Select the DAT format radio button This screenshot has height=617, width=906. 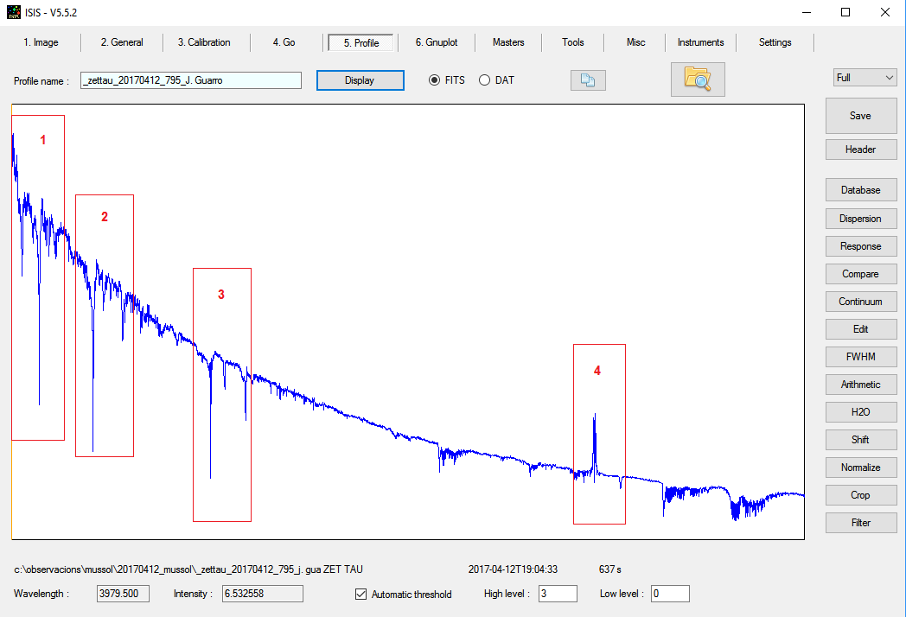tap(484, 80)
